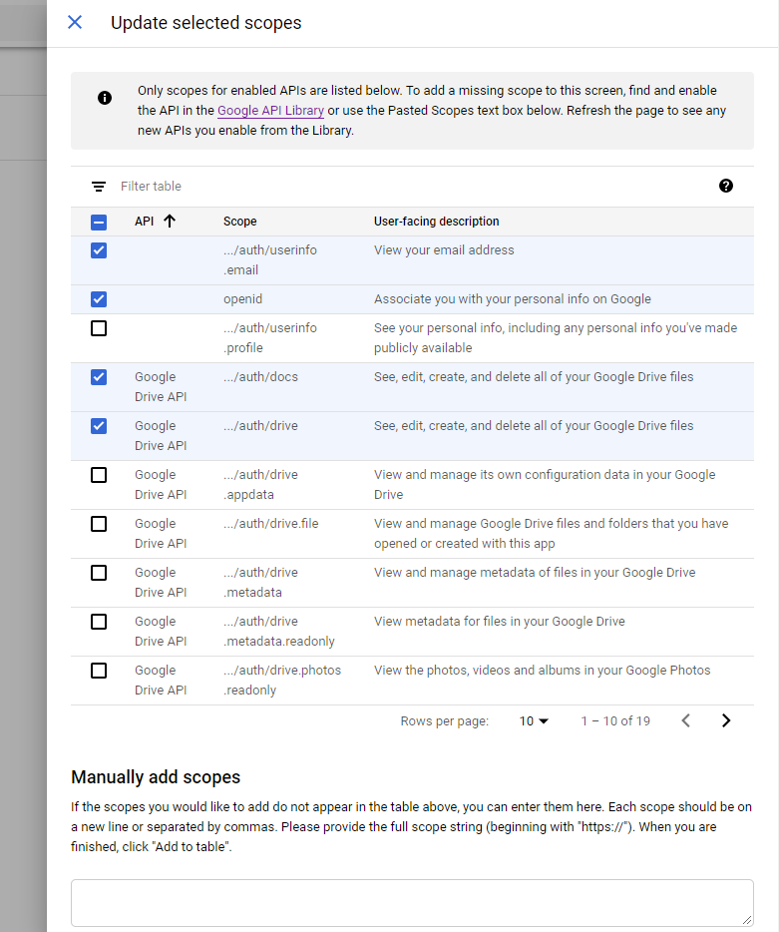Check the drive.file scope checkbox
The height and width of the screenshot is (932, 779).
coord(99,524)
